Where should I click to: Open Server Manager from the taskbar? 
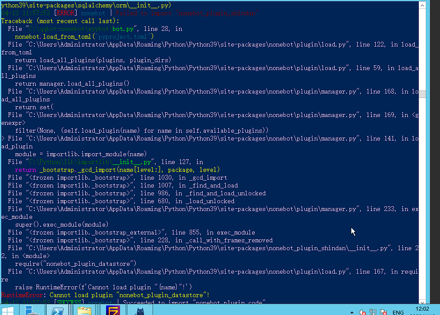point(32,311)
